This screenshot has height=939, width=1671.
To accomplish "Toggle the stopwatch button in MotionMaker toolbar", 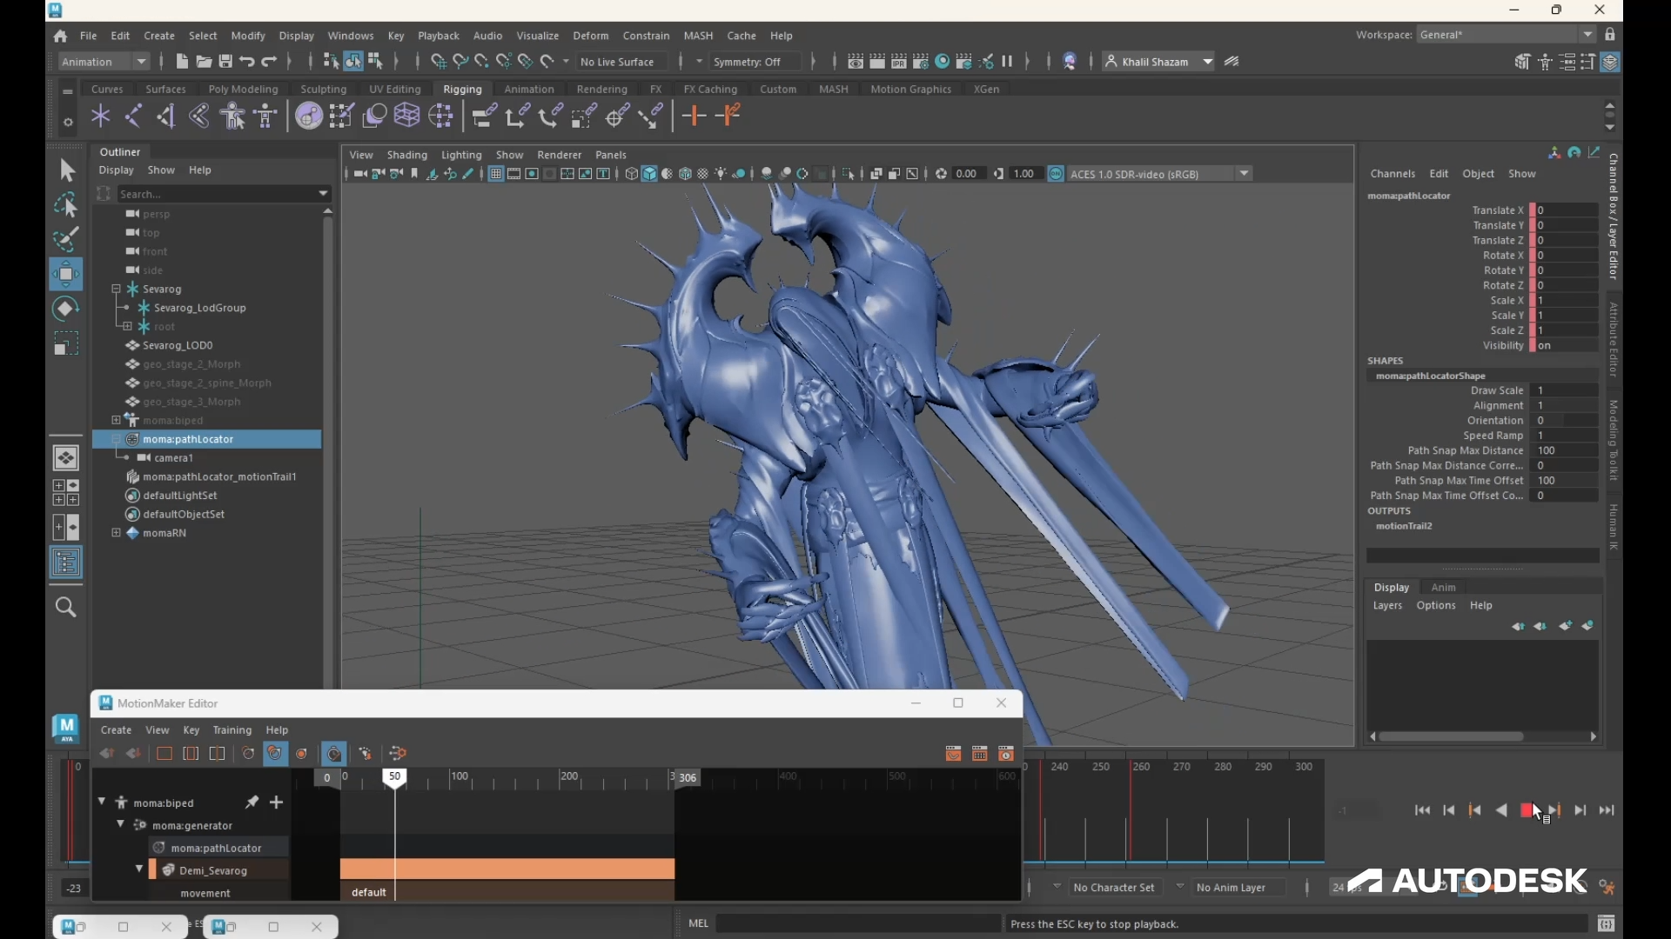I will pyautogui.click(x=334, y=754).
